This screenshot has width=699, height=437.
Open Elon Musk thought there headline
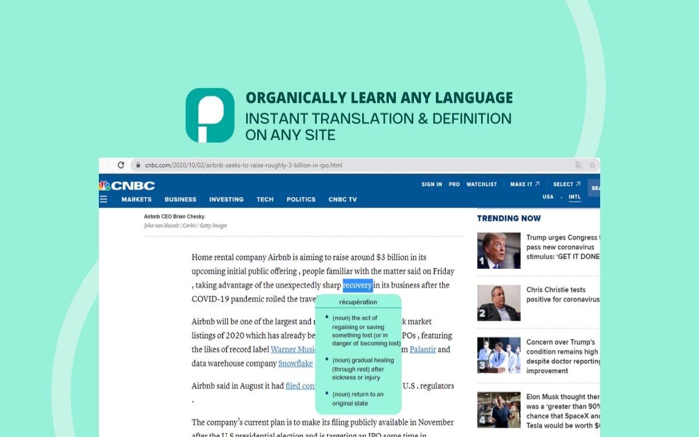[x=563, y=411]
